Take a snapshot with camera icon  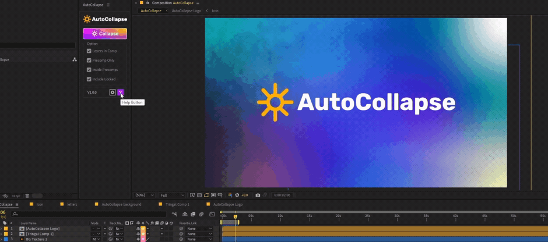tap(258, 195)
